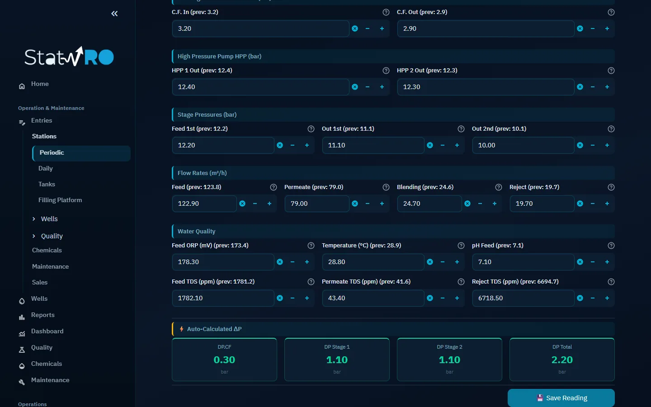Select the Daily stations entry

click(46, 168)
